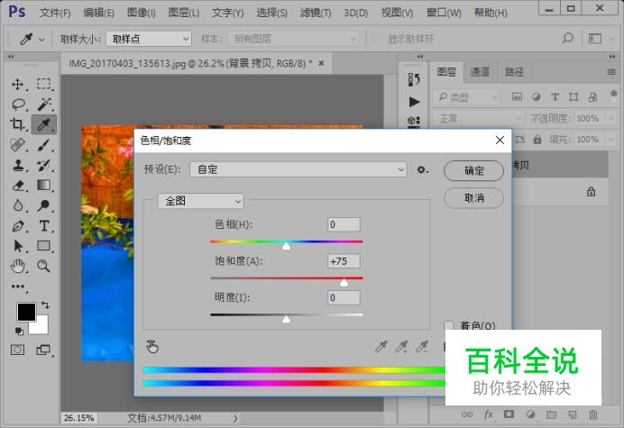Select the History Brush tool
Viewport: 624px width, 428px height.
pyautogui.click(x=44, y=165)
